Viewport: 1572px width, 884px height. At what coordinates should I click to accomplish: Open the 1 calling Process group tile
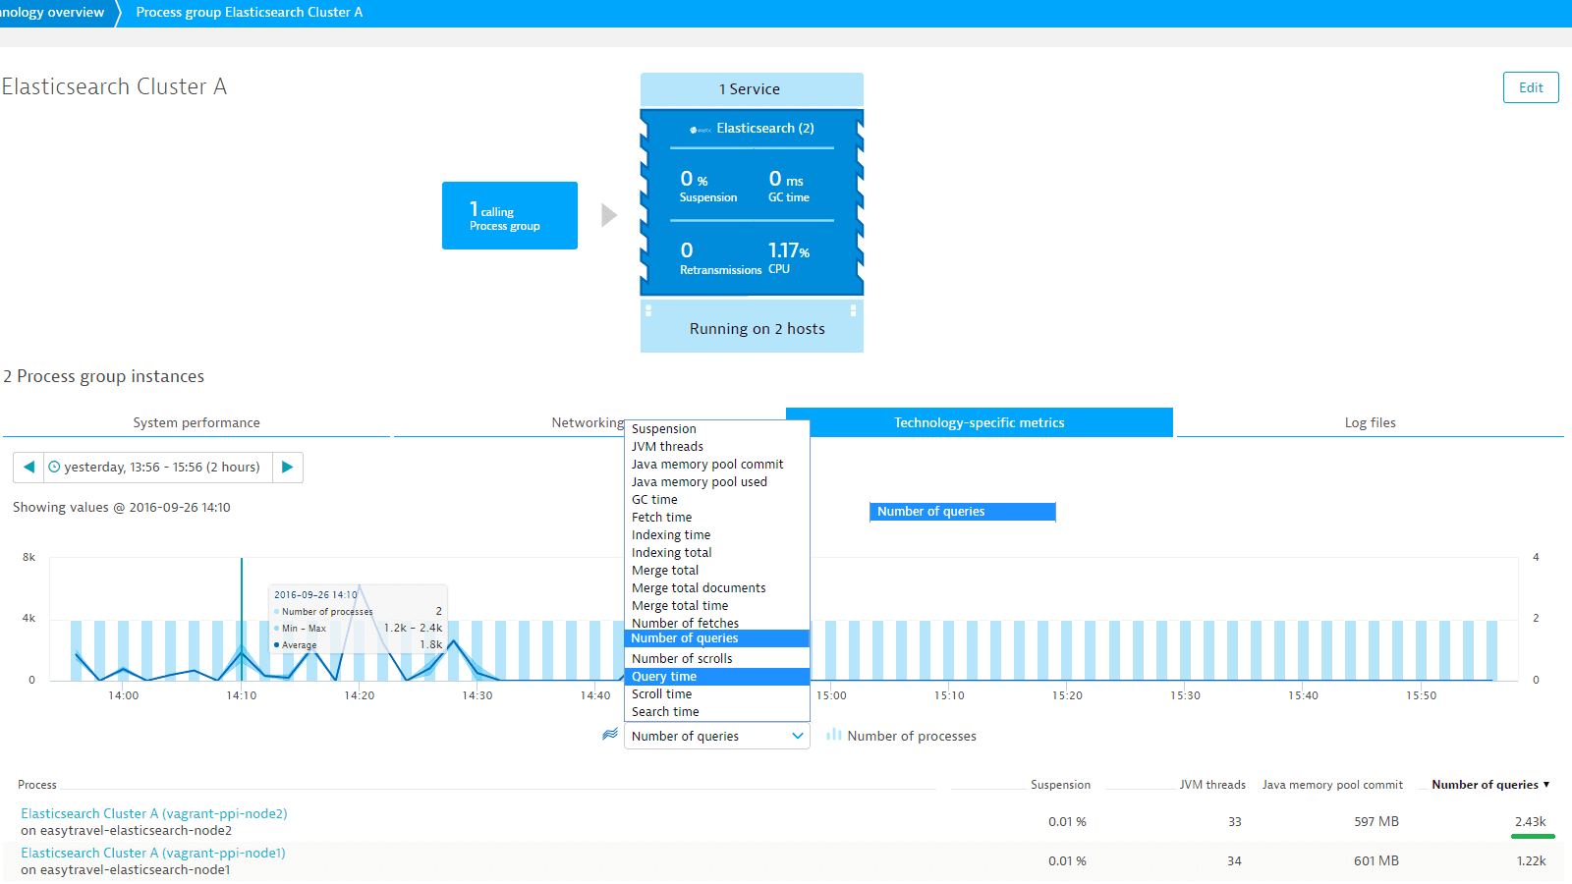pos(510,215)
